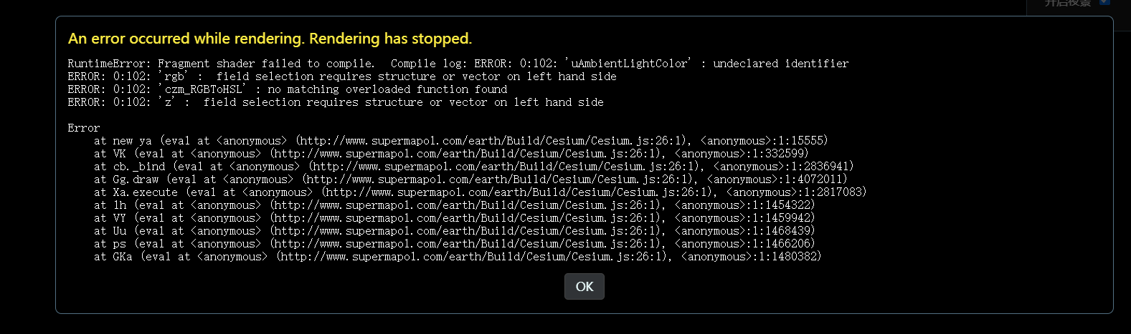1131x334 pixels.
Task: Click the 'at ps' stack trace line
Action: click(454, 244)
